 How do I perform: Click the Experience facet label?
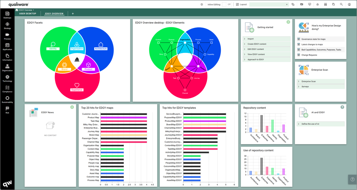(77, 90)
